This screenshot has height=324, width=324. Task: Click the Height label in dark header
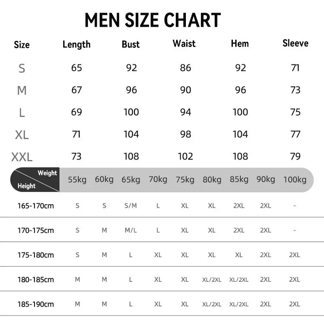pos(26,186)
